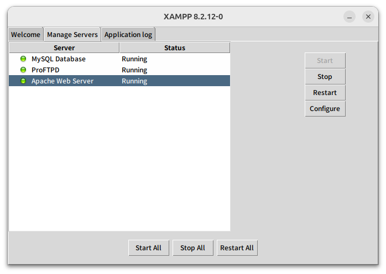Select the ProFTPD server entry
386x274 pixels.
pyautogui.click(x=45, y=70)
